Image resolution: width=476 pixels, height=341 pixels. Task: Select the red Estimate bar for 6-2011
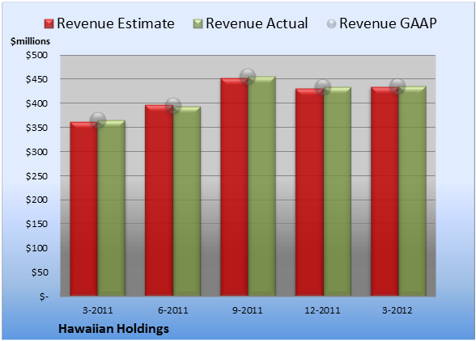coord(159,200)
